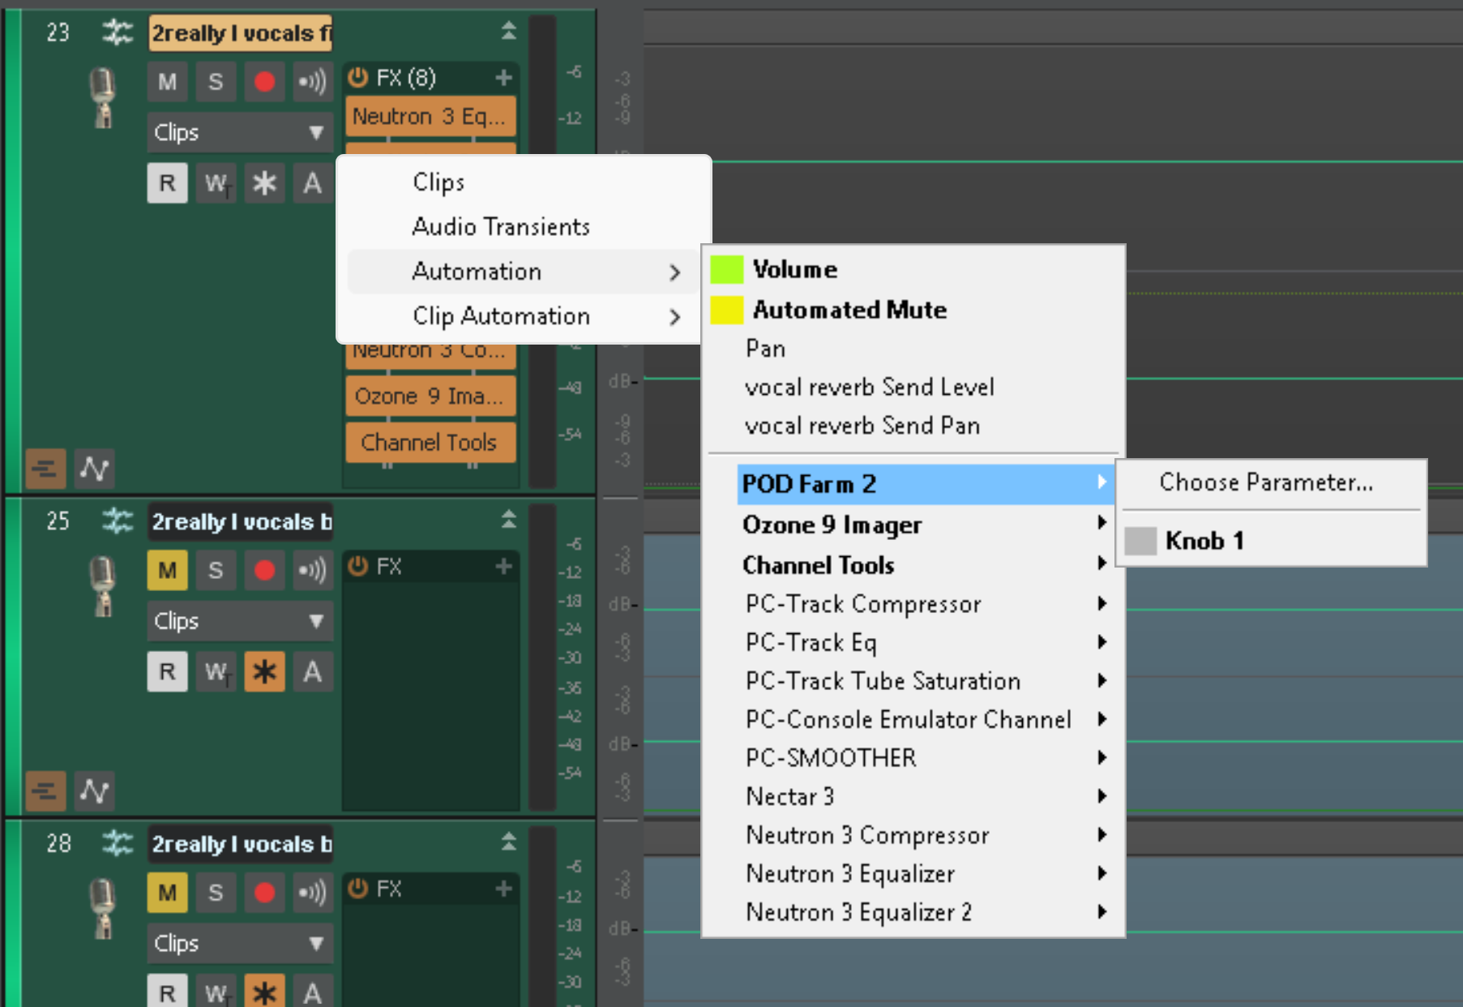Image resolution: width=1463 pixels, height=1007 pixels.
Task: Choose Volume automation entry
Action: pos(913,270)
